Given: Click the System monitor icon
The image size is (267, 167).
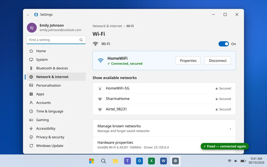Looking at the screenshot, I should click(31, 60).
